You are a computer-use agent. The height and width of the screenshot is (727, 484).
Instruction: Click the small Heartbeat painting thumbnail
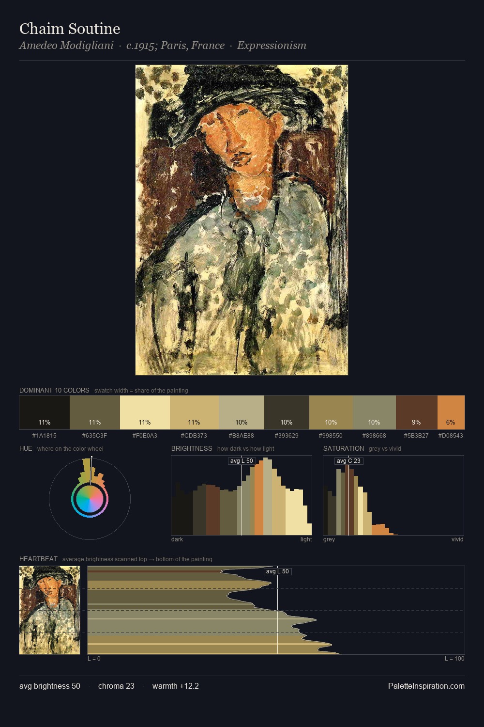click(x=49, y=610)
